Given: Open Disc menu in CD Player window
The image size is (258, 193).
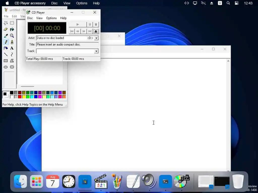Looking at the screenshot, I should 30,18.
